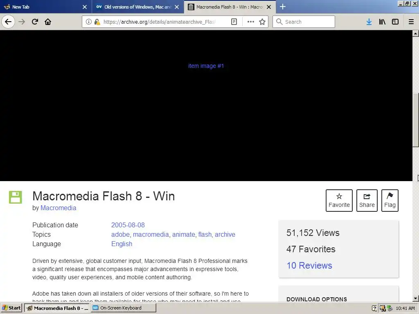Open the 2005-08-08 publication date link

tap(128, 225)
